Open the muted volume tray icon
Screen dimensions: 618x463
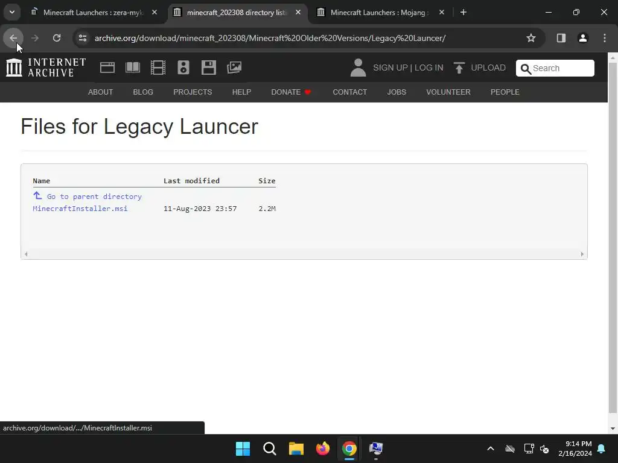pyautogui.click(x=545, y=449)
